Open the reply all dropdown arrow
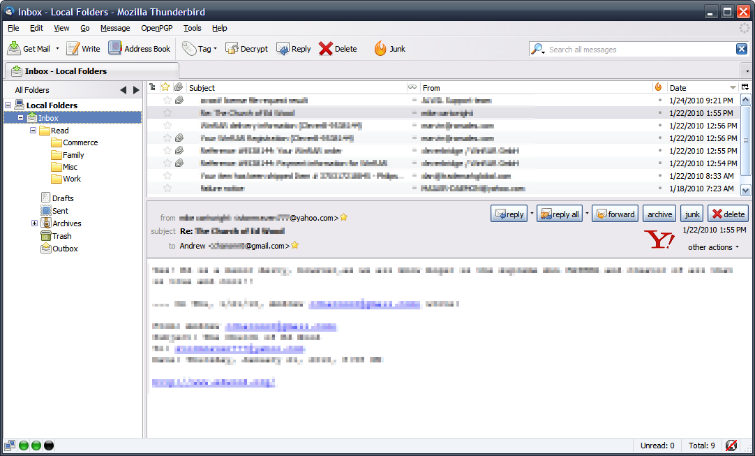 point(587,214)
